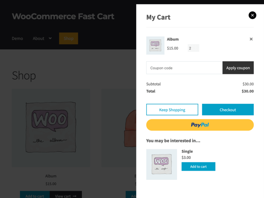Screen dimensions: 264x198
Task: Click the WooCommerce Fast Cart site title
Action: (x=63, y=16)
